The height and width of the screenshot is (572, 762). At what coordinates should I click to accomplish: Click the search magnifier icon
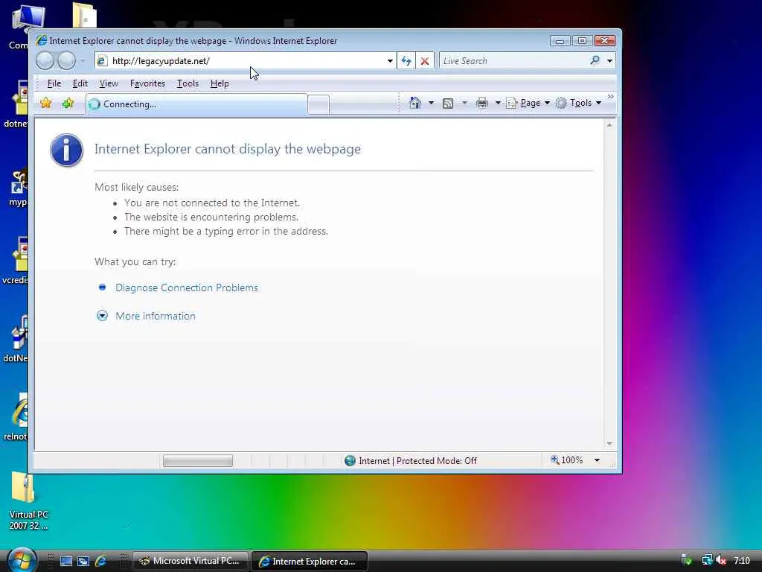pos(595,61)
